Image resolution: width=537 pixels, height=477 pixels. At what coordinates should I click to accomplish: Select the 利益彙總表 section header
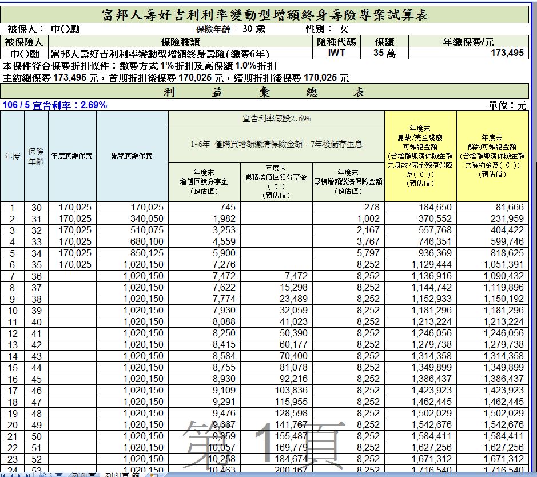coord(264,92)
